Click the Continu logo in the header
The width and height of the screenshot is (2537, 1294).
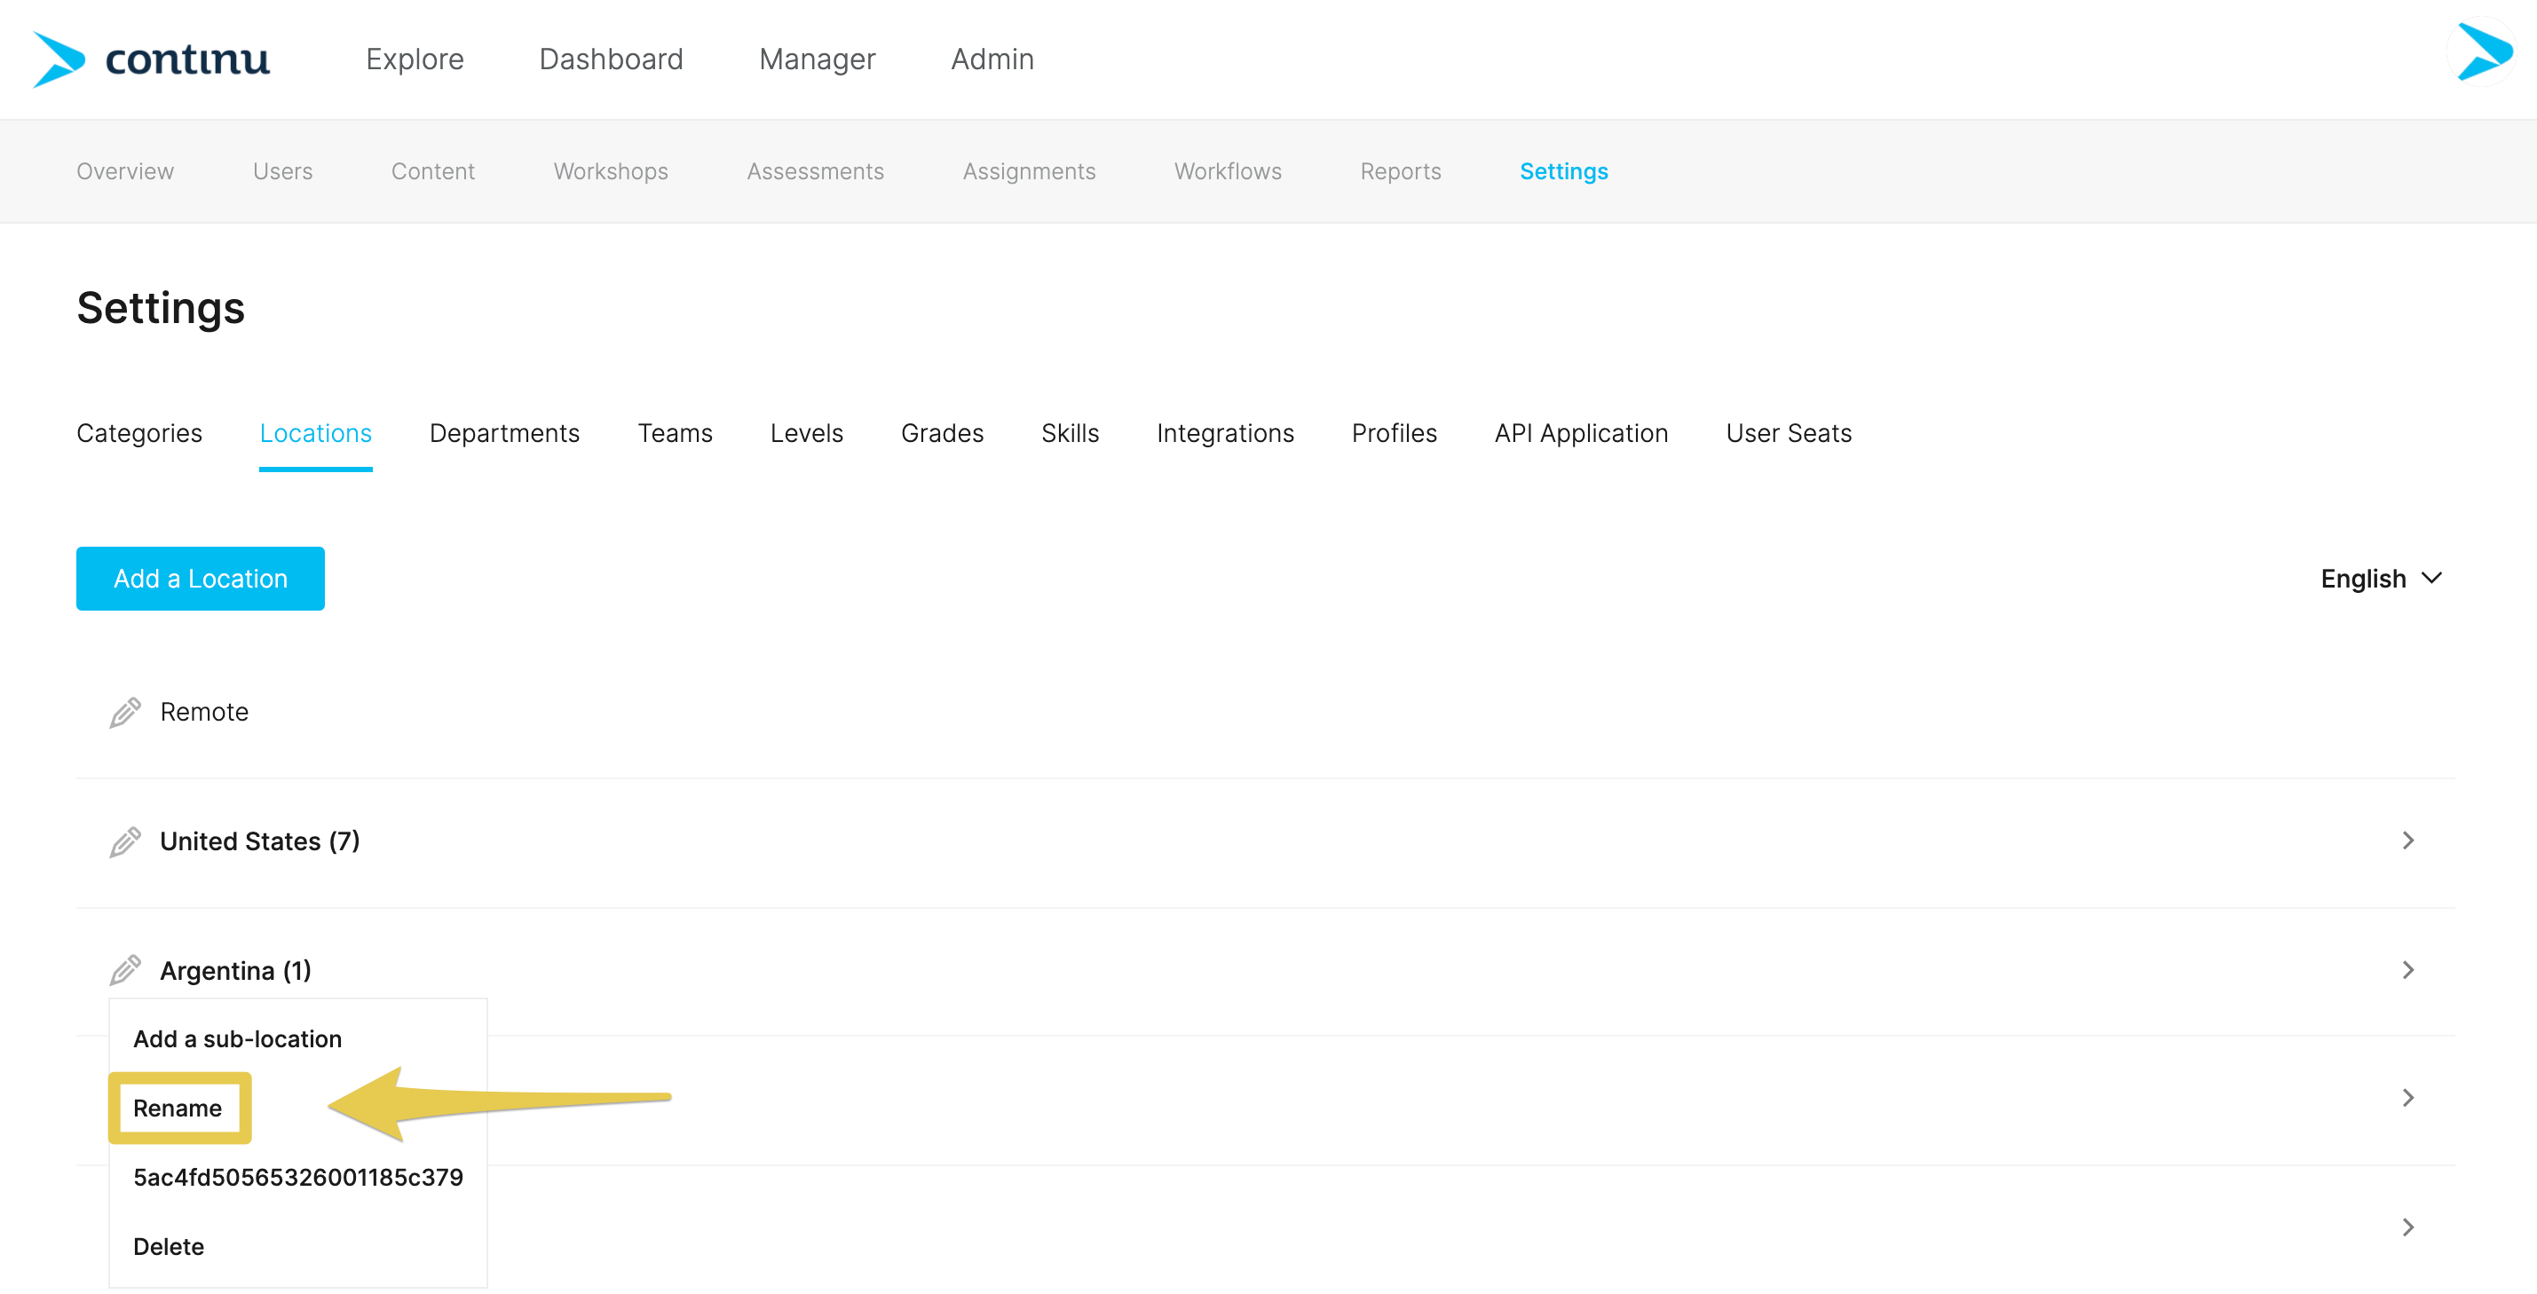(x=152, y=59)
